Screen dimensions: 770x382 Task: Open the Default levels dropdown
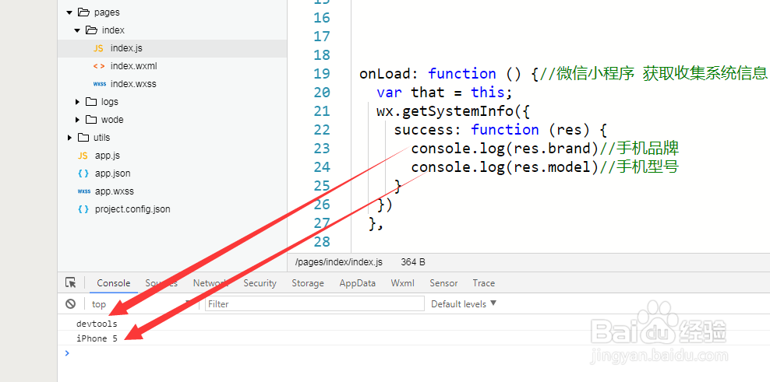tap(464, 304)
